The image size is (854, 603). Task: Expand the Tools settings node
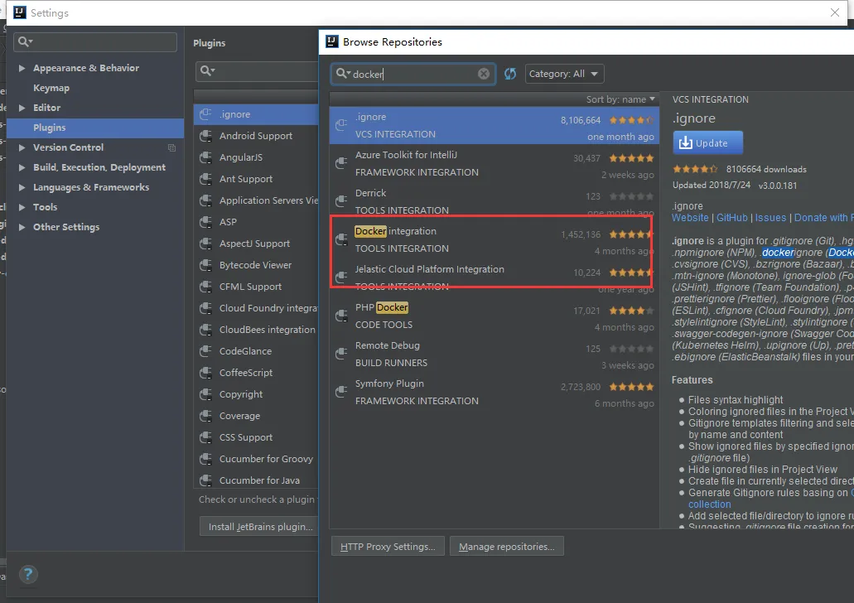click(22, 208)
